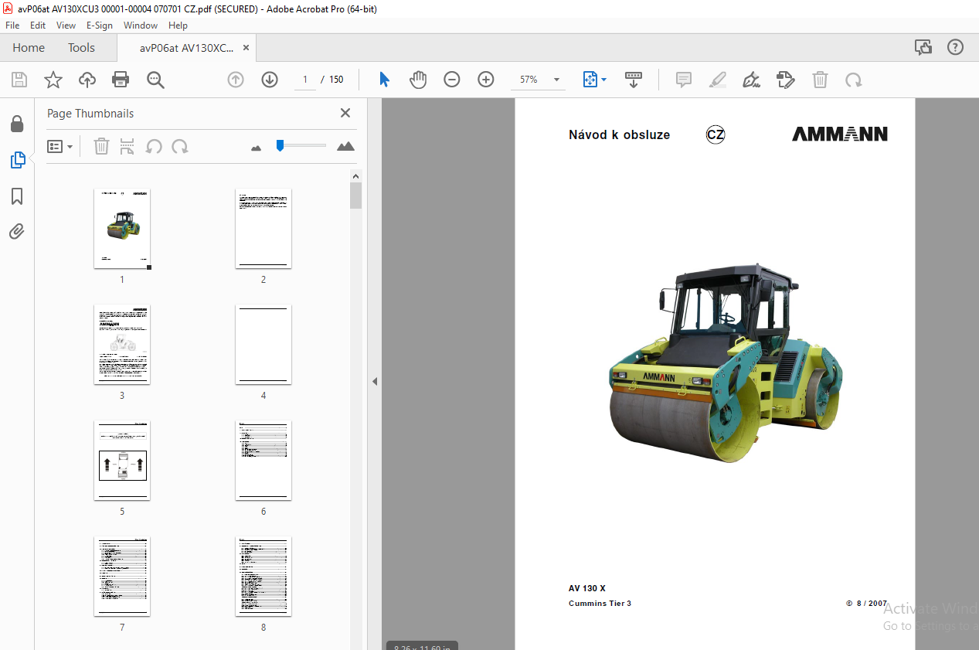This screenshot has height=650, width=979.
Task: Click the page number input field
Action: click(x=305, y=80)
